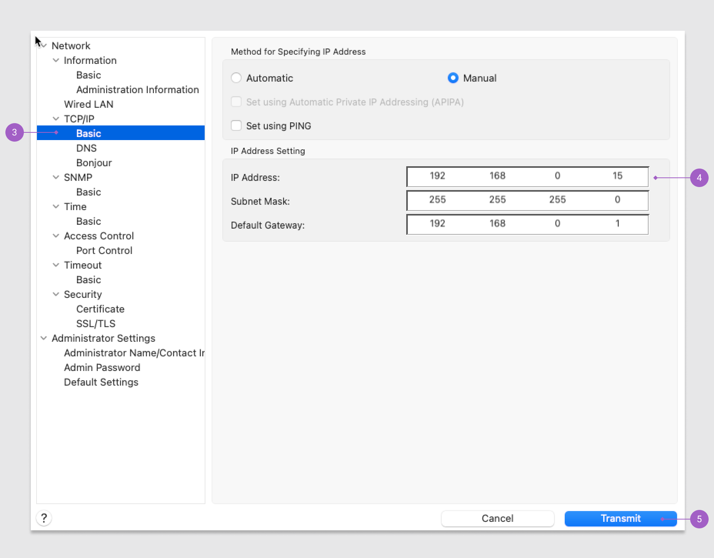
Task: Click IP Address last octet 15
Action: click(x=617, y=176)
